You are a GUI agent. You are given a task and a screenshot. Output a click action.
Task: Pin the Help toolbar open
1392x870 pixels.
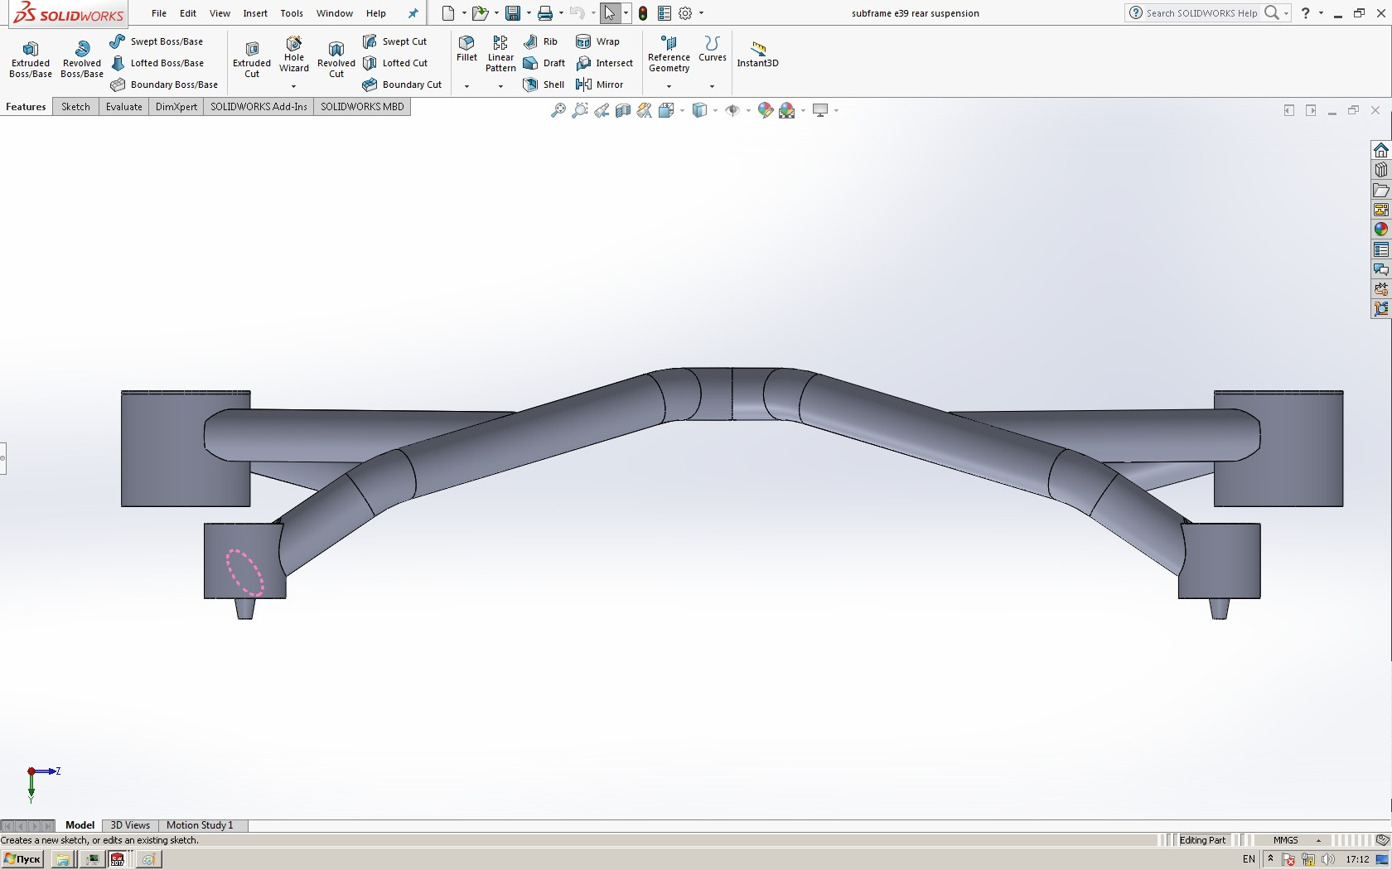[x=412, y=13]
